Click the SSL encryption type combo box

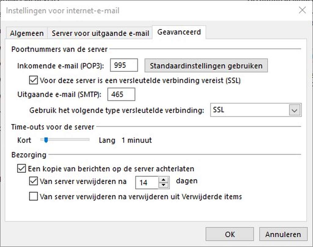(249, 110)
